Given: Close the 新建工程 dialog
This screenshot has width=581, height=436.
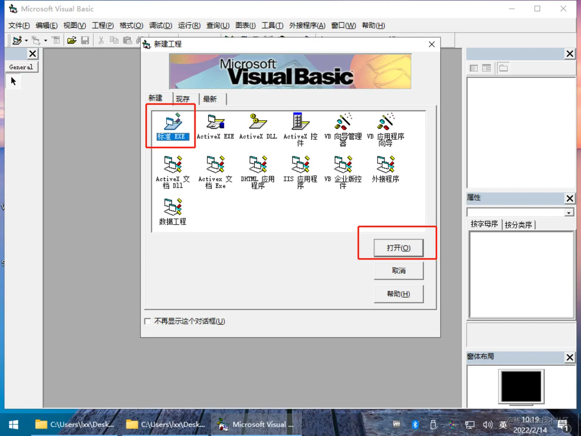Looking at the screenshot, I should [x=432, y=44].
